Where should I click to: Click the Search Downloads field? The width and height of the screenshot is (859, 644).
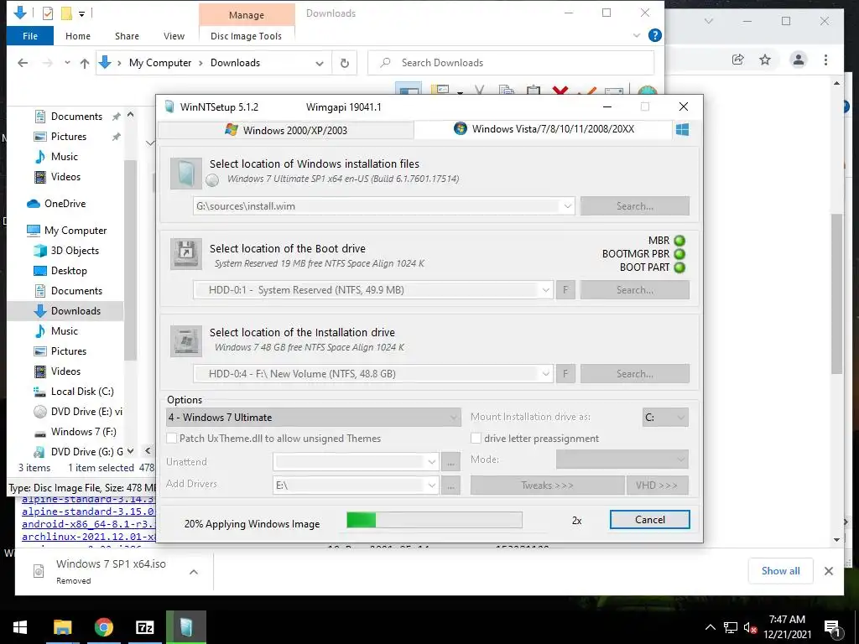click(x=511, y=63)
